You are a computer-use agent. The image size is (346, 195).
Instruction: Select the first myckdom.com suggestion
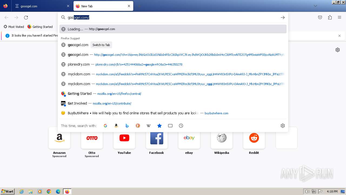[x=173, y=74]
